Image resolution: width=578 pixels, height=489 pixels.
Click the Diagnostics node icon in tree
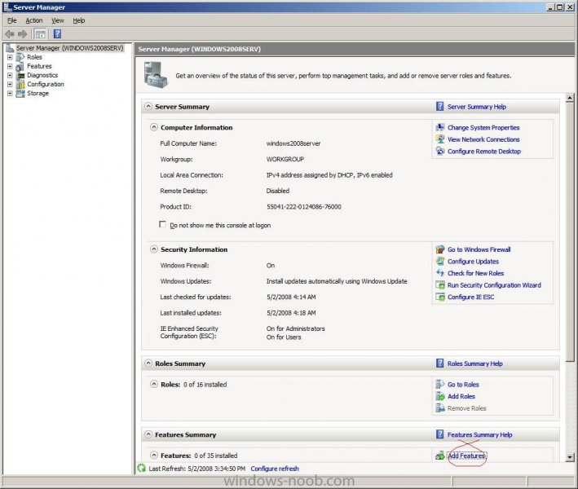[x=20, y=75]
